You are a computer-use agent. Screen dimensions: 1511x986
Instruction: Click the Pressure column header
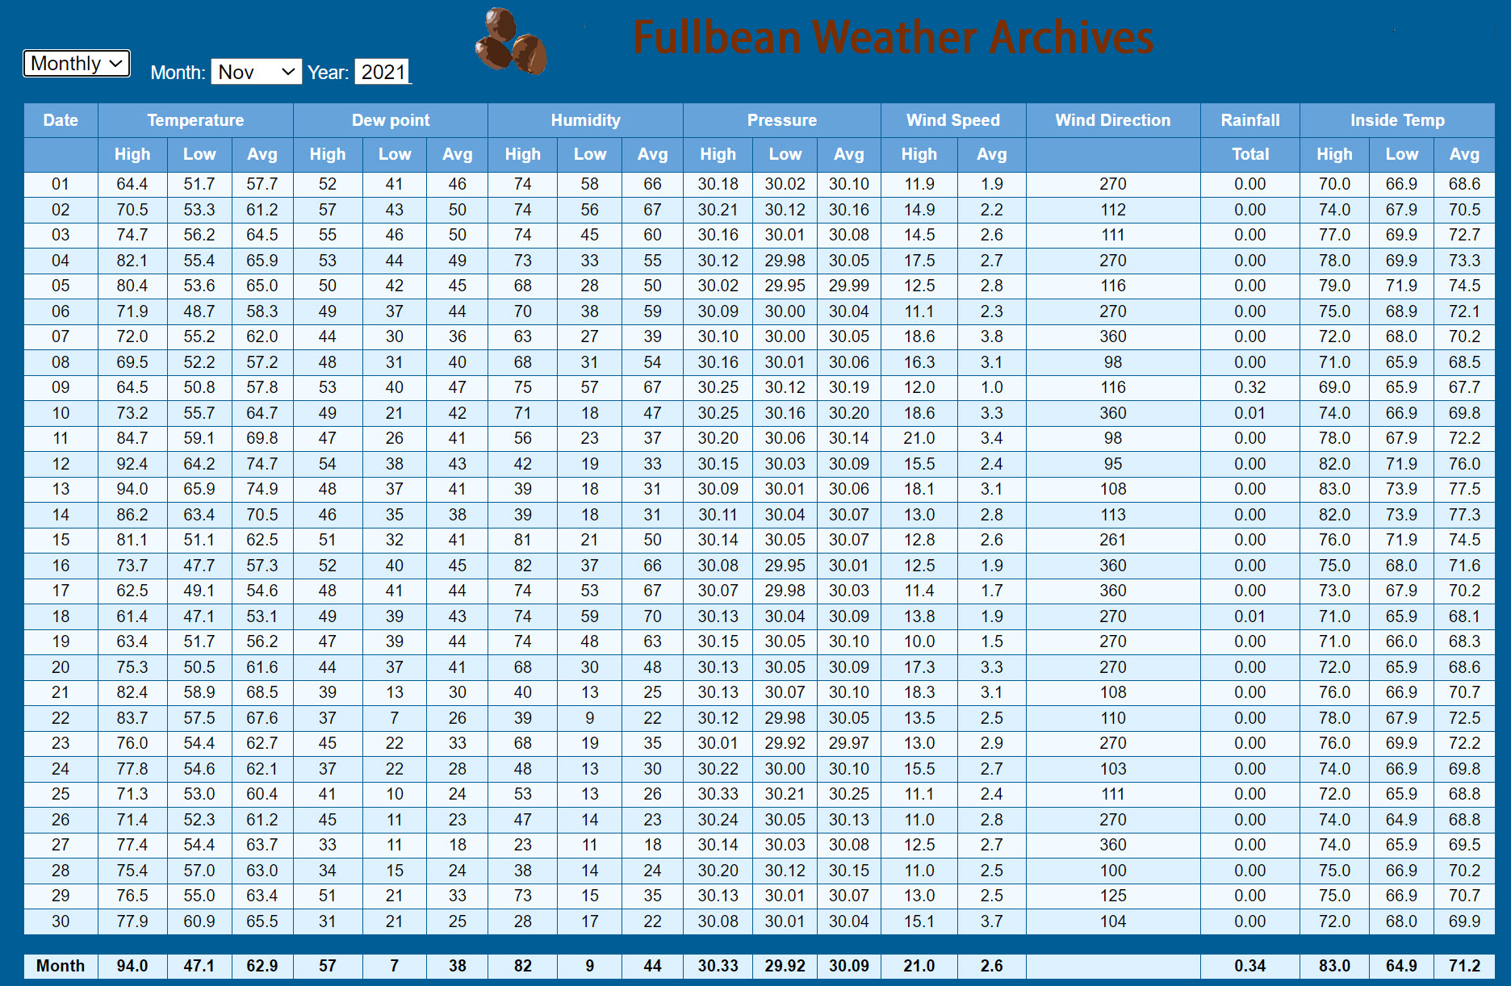[x=781, y=120]
